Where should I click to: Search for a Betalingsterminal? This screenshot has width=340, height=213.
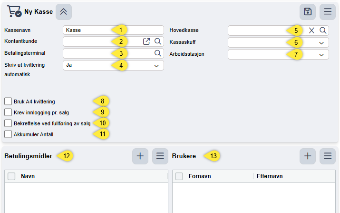158,53
